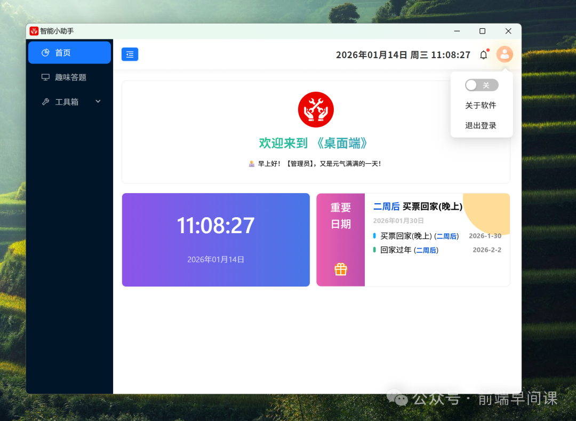The height and width of the screenshot is (421, 576).
Task: Click the date 2026-2-2 in the list
Action: [487, 250]
